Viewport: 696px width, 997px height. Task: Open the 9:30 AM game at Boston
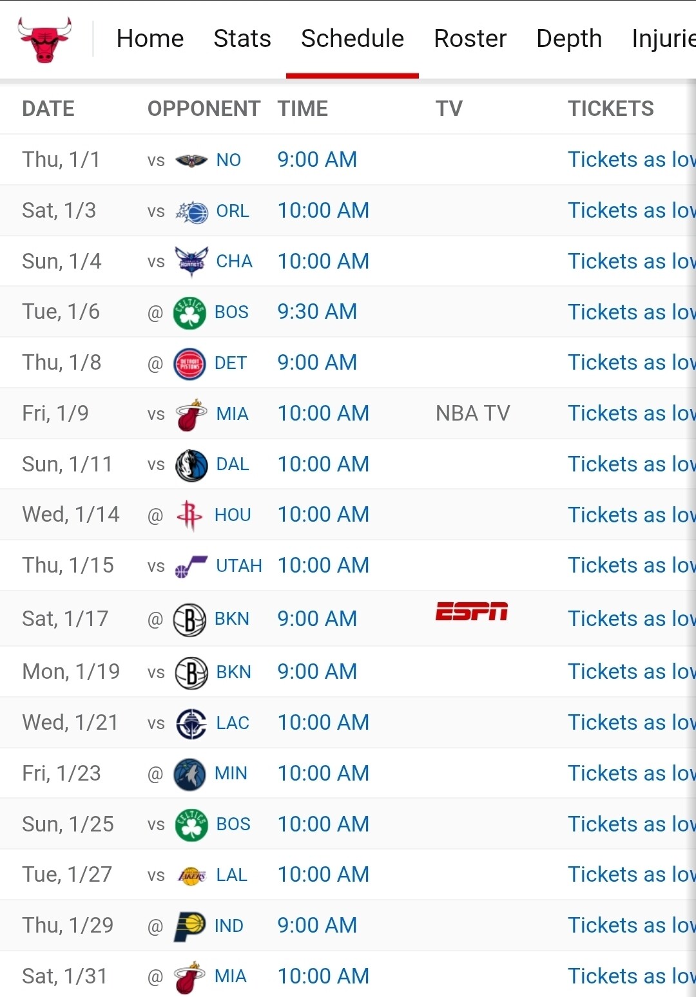[x=317, y=312]
